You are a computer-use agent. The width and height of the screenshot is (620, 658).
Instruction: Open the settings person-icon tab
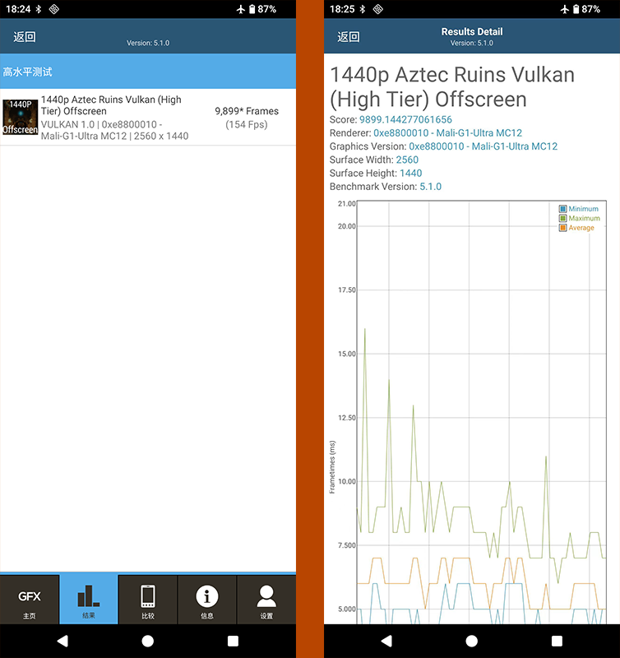266,600
